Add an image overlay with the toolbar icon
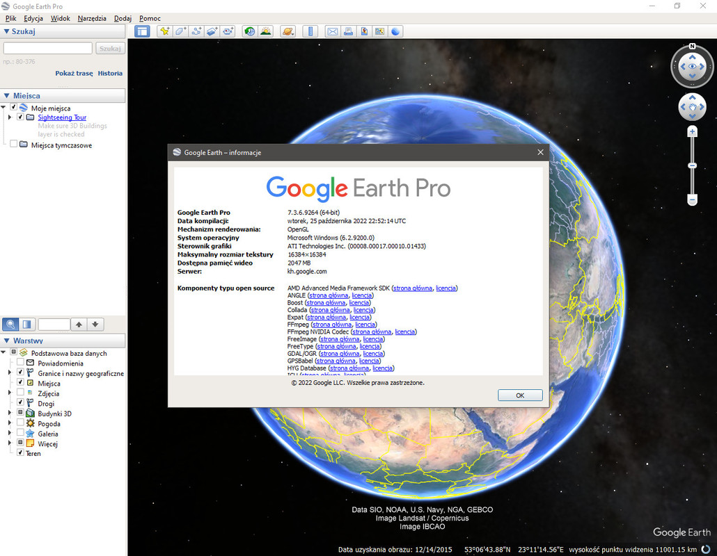717x556 pixels. [212, 31]
